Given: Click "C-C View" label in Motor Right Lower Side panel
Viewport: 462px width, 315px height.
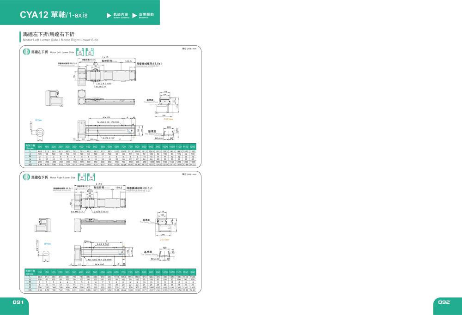Looking at the screenshot, I should [x=164, y=240].
